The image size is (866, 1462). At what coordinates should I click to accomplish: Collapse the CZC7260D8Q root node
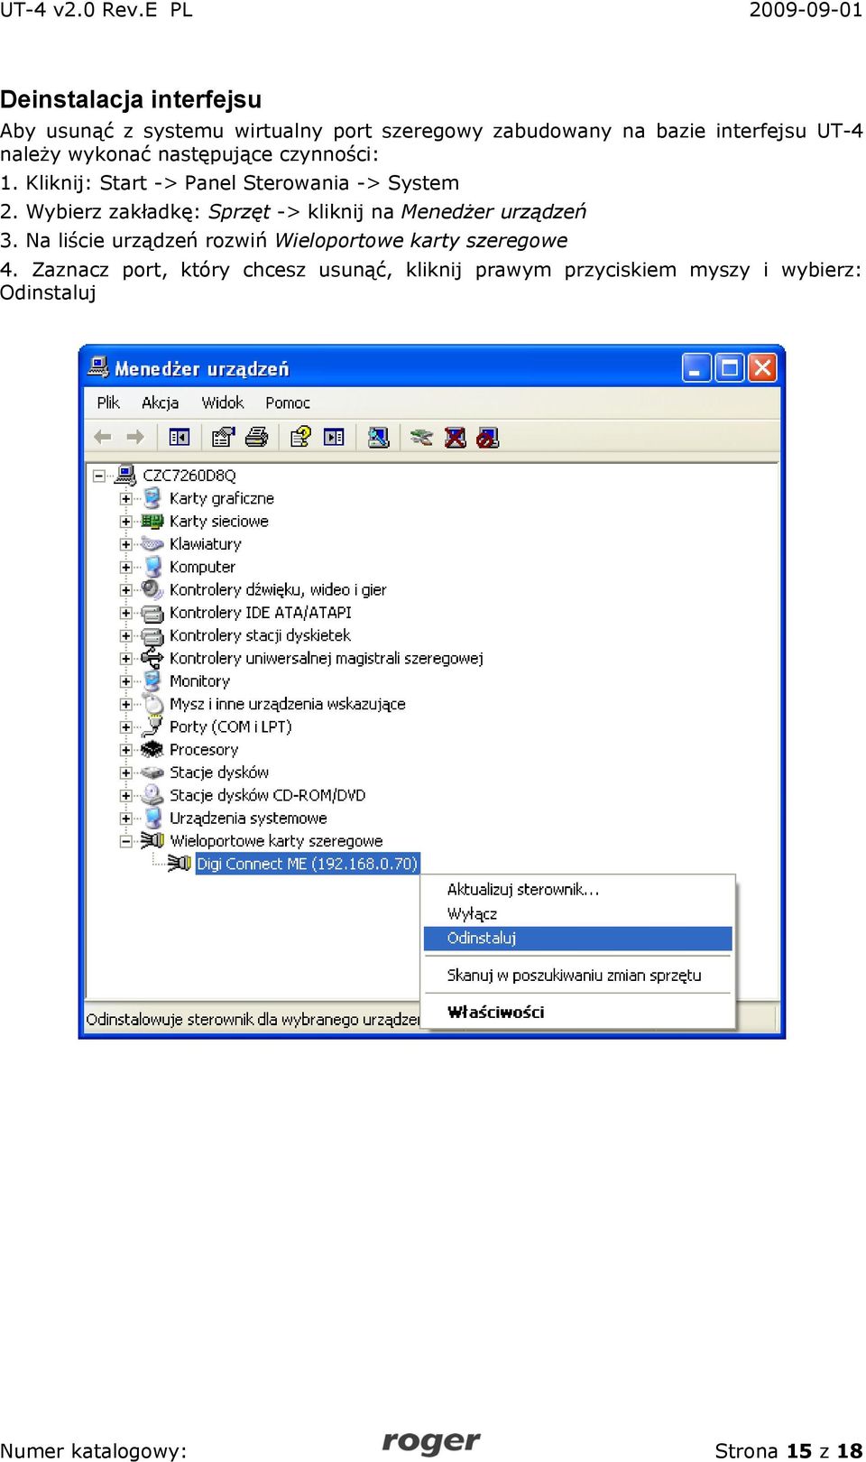[x=99, y=476]
